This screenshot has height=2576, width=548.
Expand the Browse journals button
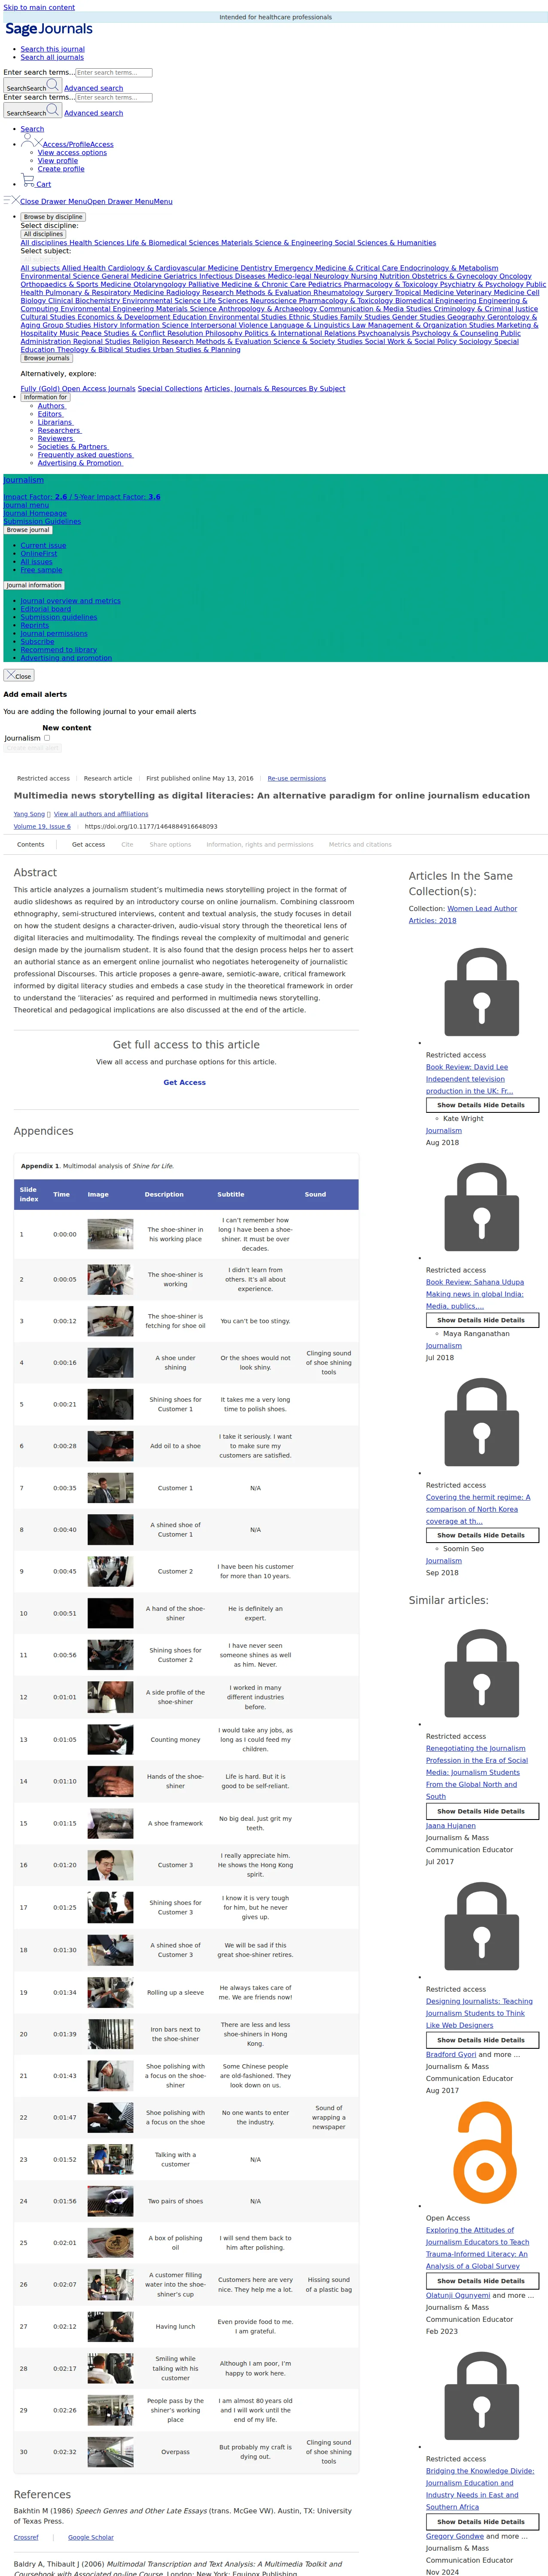[46, 358]
